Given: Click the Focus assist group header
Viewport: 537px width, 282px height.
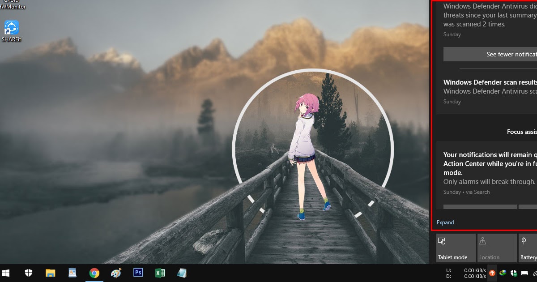Looking at the screenshot, I should click(521, 132).
